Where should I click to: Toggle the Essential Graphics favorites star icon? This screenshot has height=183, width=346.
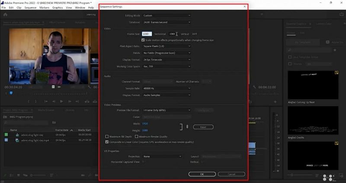pyautogui.click(x=335, y=50)
